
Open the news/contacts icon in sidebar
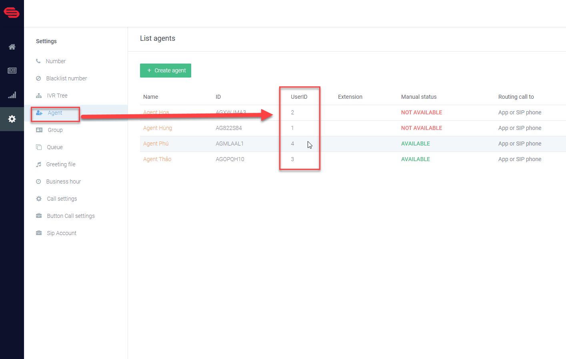[x=12, y=71]
